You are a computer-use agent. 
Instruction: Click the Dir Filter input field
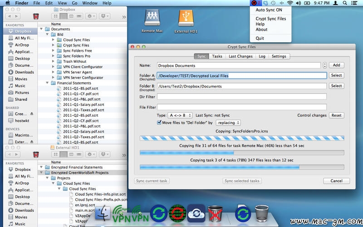(x=242, y=97)
